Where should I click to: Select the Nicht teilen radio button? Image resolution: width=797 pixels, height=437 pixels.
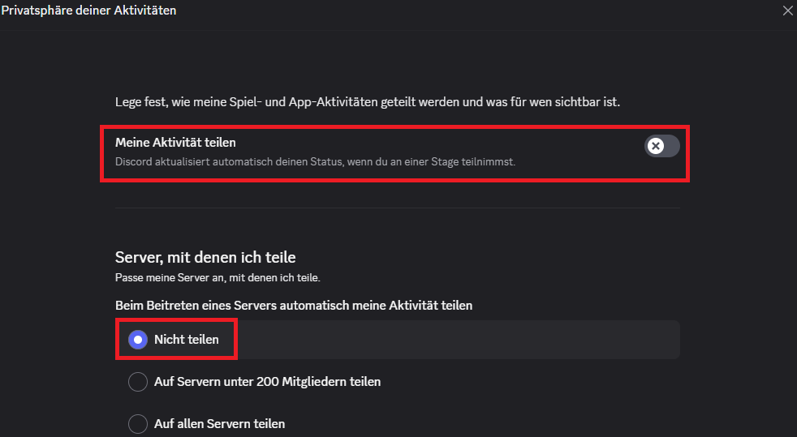tap(138, 340)
